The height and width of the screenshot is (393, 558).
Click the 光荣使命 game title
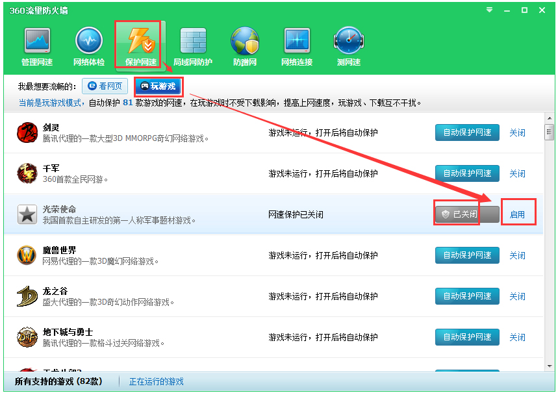[x=59, y=209]
